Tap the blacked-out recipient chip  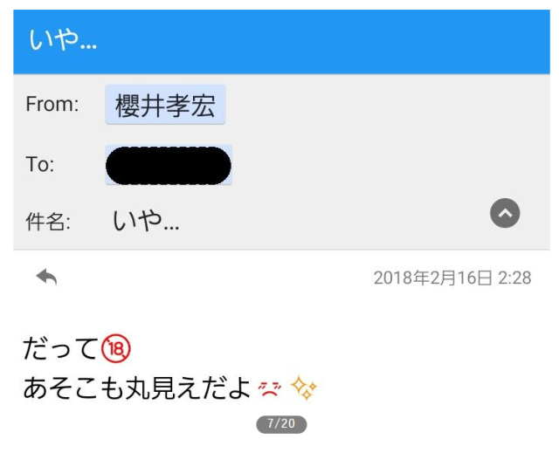(169, 165)
